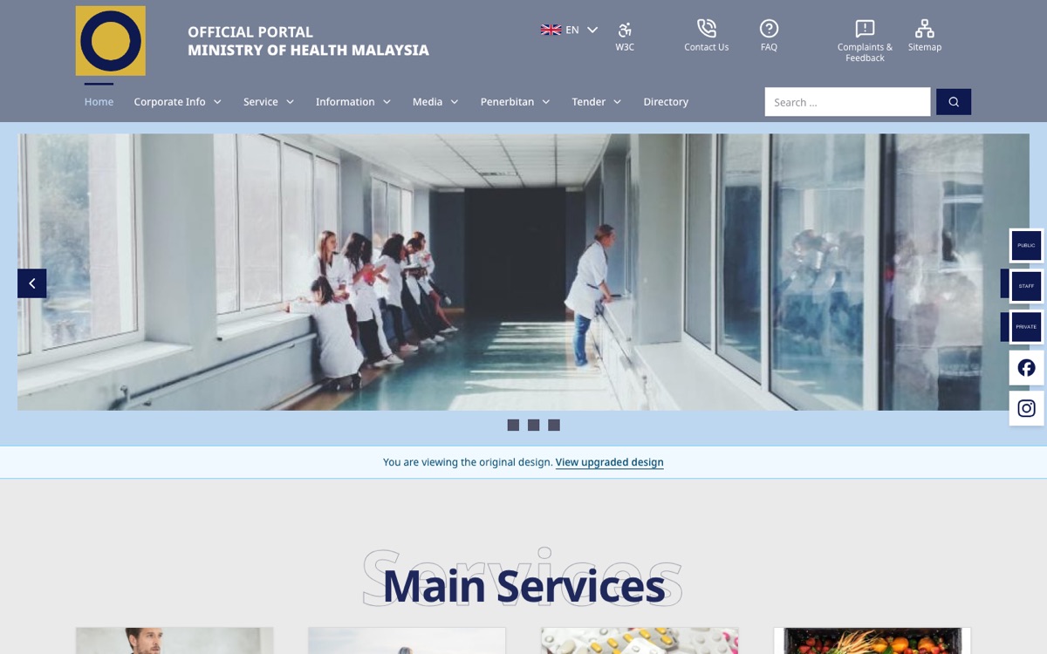This screenshot has height=654, width=1047.
Task: Select the second carousel slide indicator
Action: click(533, 426)
